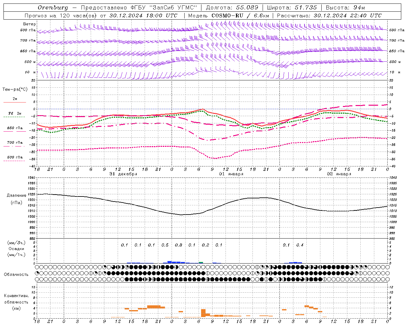Click the "0.2" precipitation value
This screenshot has height=324, width=406.
[x=206, y=245]
